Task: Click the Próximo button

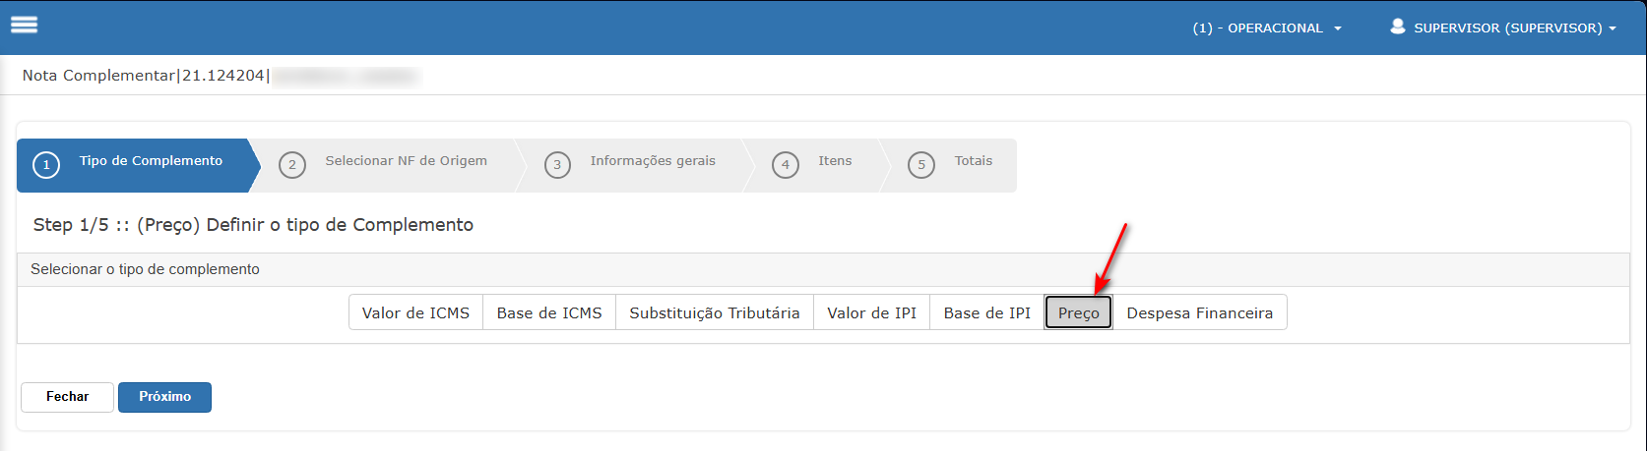Action: click(164, 397)
